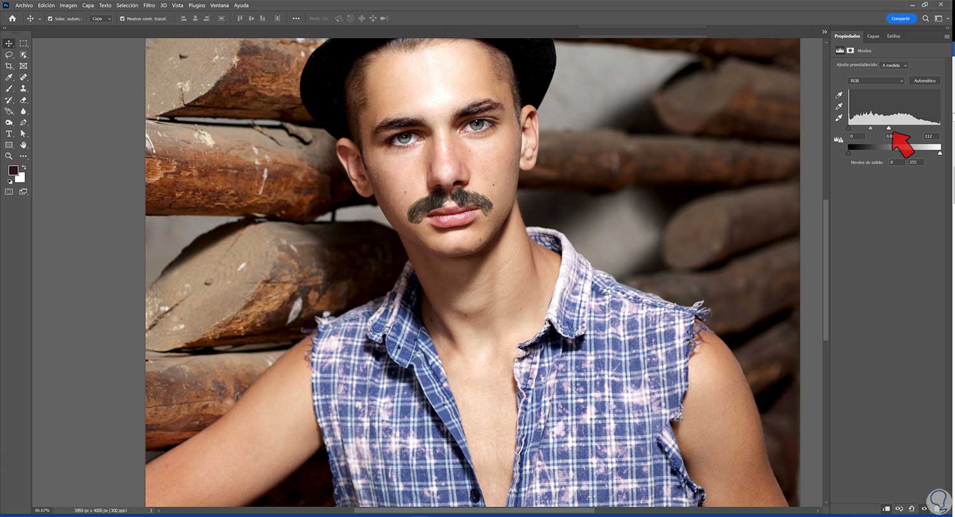The height and width of the screenshot is (517, 955).
Task: Open the RGB channel dropdown
Action: click(x=875, y=81)
